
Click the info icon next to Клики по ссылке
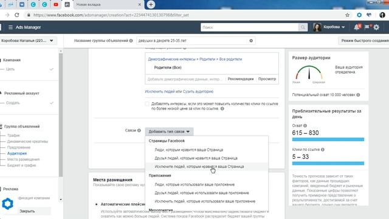point(323,150)
